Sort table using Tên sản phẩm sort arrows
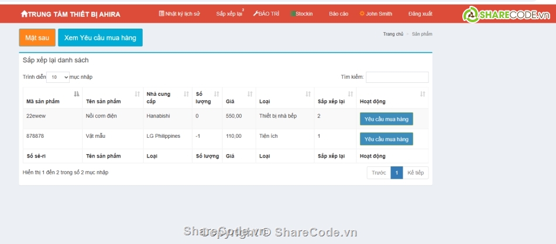This screenshot has height=244, width=556. [138, 94]
